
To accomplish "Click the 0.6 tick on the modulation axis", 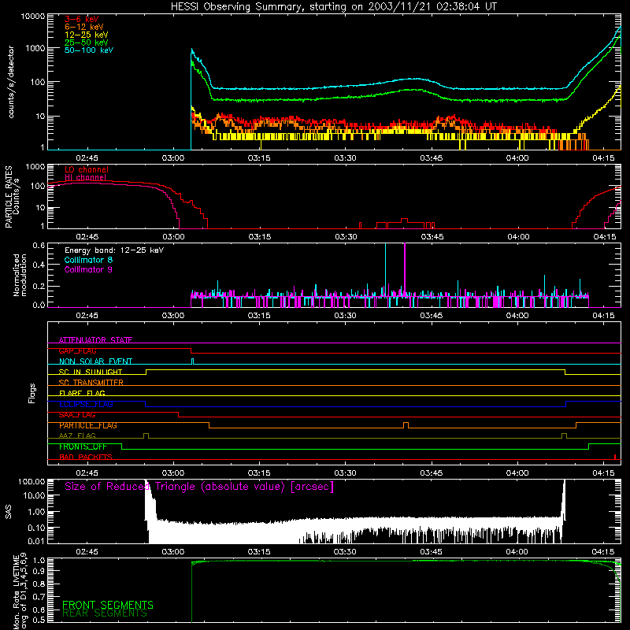I will pos(39,246).
